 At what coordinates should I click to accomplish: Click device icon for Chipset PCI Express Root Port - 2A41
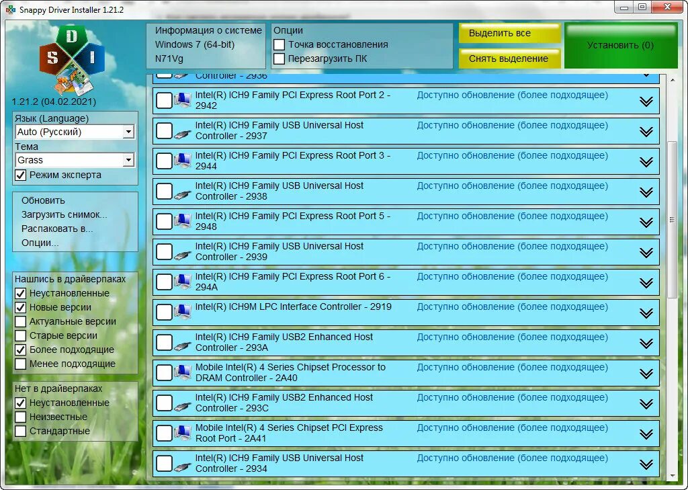click(183, 434)
